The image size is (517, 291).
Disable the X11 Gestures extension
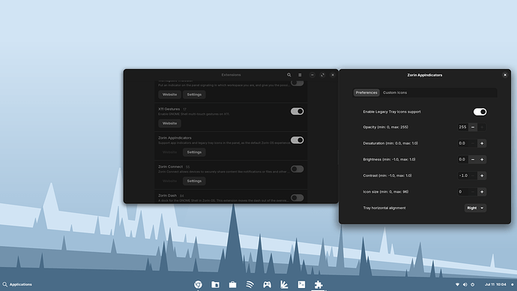pos(297,112)
